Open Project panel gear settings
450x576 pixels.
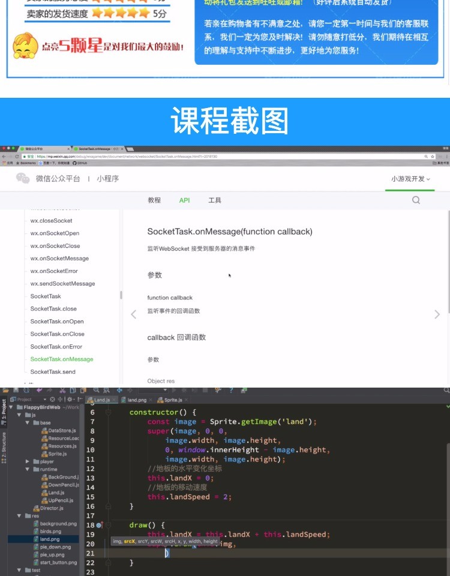click(70, 400)
